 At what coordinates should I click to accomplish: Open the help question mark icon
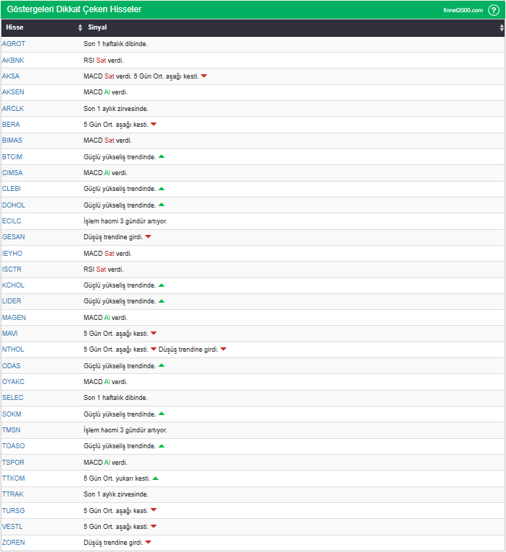tap(493, 10)
